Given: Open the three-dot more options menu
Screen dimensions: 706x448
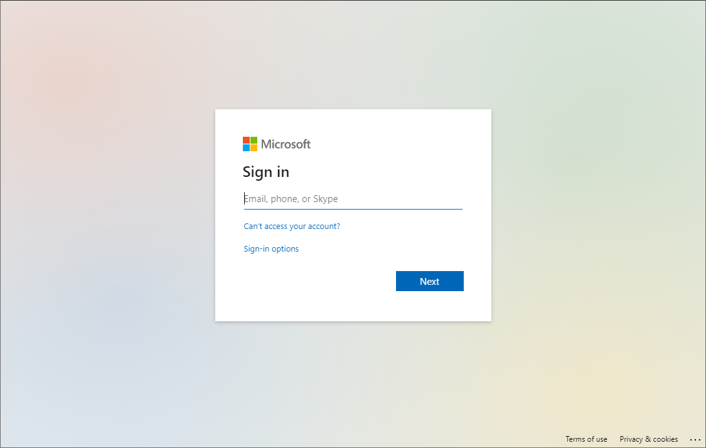Looking at the screenshot, I should (x=695, y=440).
